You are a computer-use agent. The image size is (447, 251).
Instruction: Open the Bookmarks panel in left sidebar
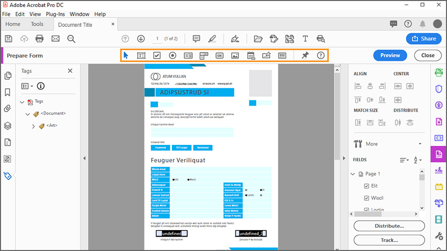[x=7, y=92]
